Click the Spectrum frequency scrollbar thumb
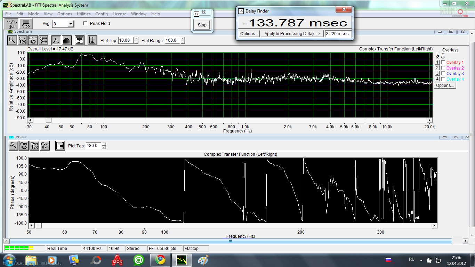The height and width of the screenshot is (267, 475). [48, 120]
